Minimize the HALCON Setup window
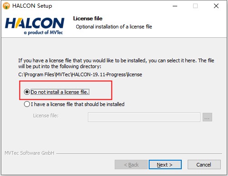Image resolution: width=228 pixels, height=176 pixels. 175,6
